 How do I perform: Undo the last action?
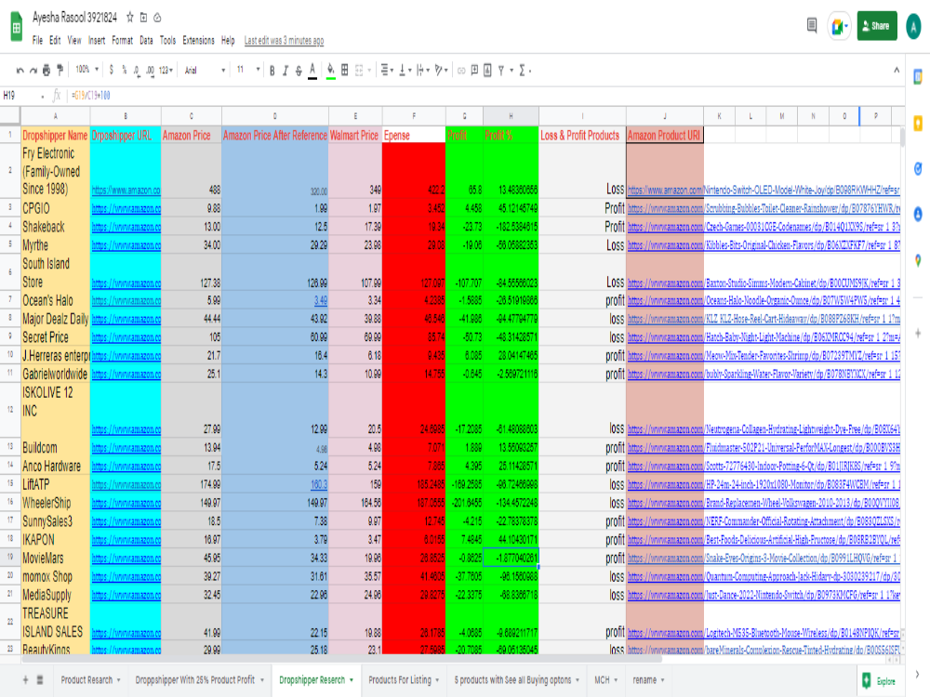click(x=20, y=71)
